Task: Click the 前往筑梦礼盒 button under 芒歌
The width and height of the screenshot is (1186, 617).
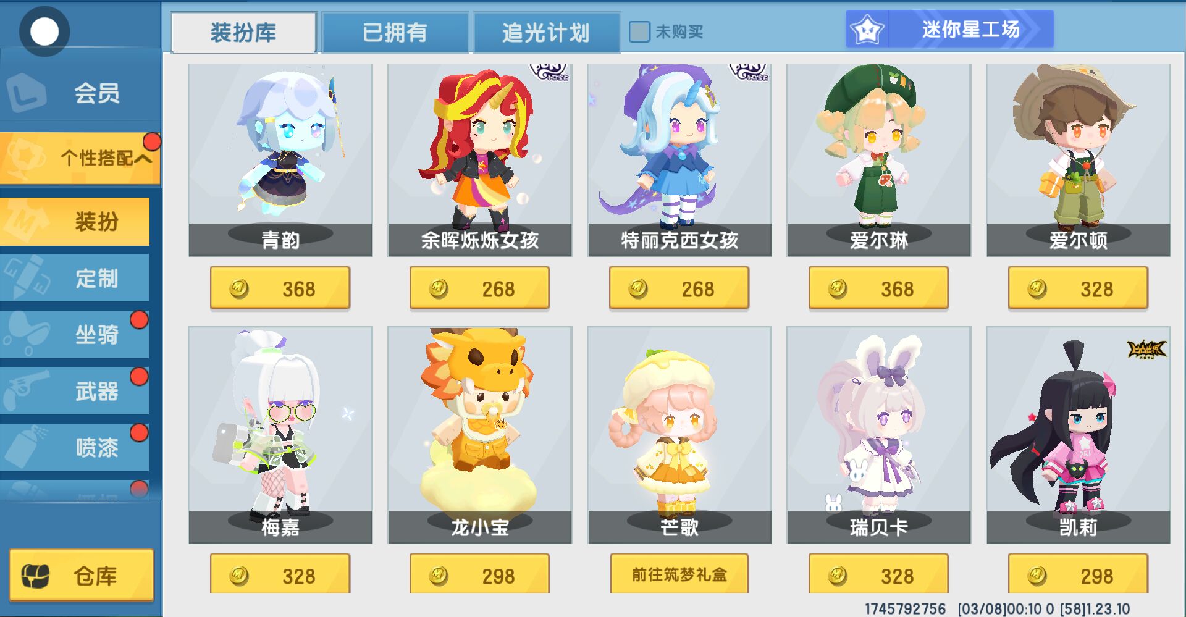Action: [679, 574]
